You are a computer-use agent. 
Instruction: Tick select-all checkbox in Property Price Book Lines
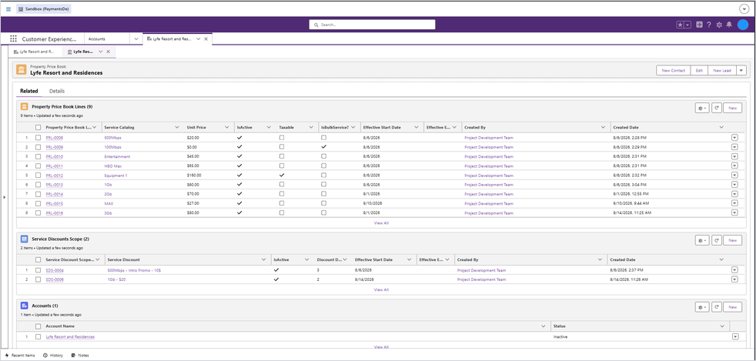pos(38,127)
